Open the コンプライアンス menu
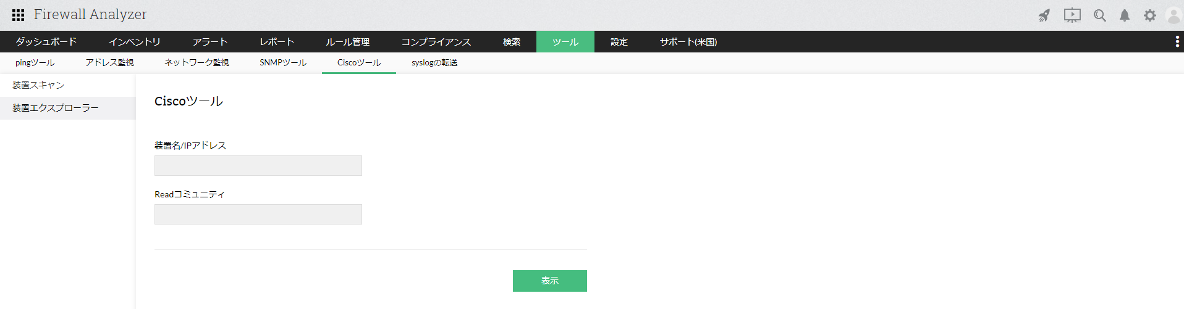Screen dimensions: 1184x309 (436, 42)
